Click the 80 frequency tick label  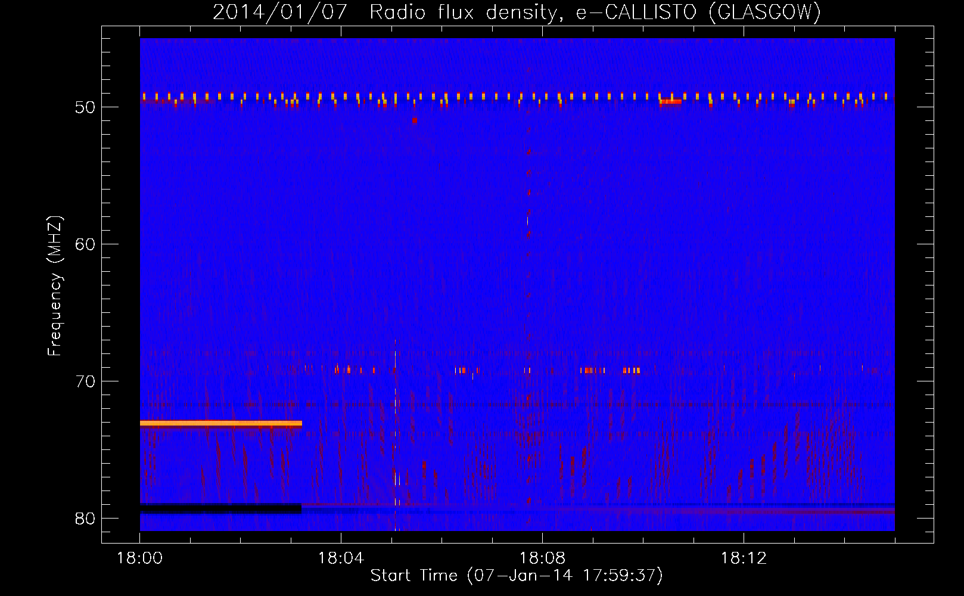[86, 519]
